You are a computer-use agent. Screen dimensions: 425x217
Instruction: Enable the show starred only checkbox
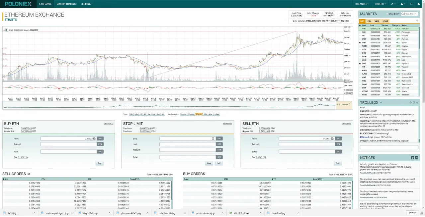387,14
